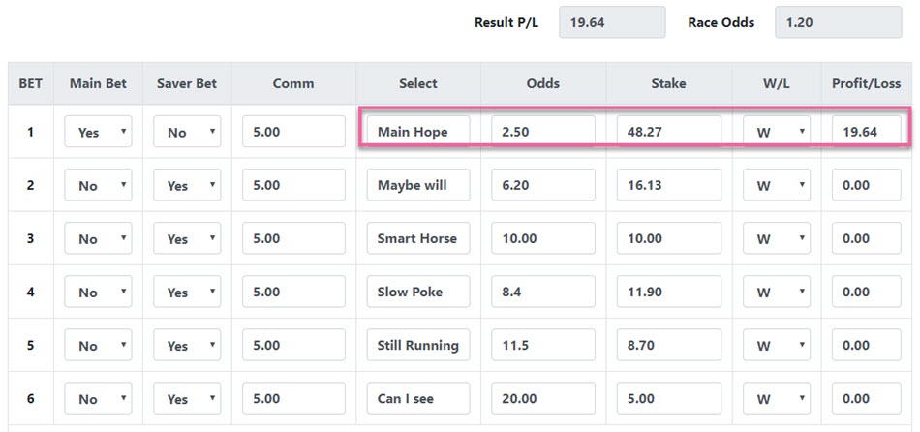920x432 pixels.
Task: Click commission field in bet 3 row
Action: coord(293,238)
